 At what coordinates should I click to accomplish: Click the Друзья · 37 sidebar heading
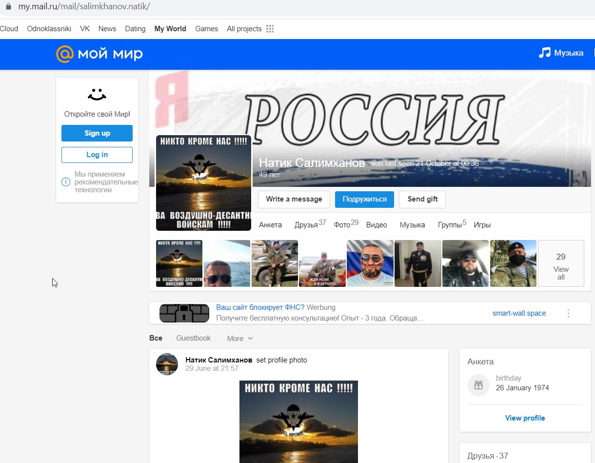point(488,456)
